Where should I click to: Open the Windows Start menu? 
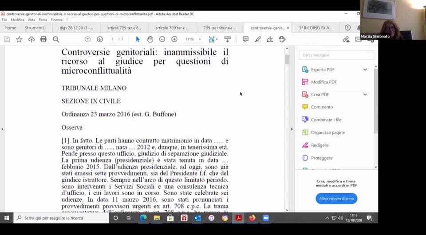pos(7,218)
